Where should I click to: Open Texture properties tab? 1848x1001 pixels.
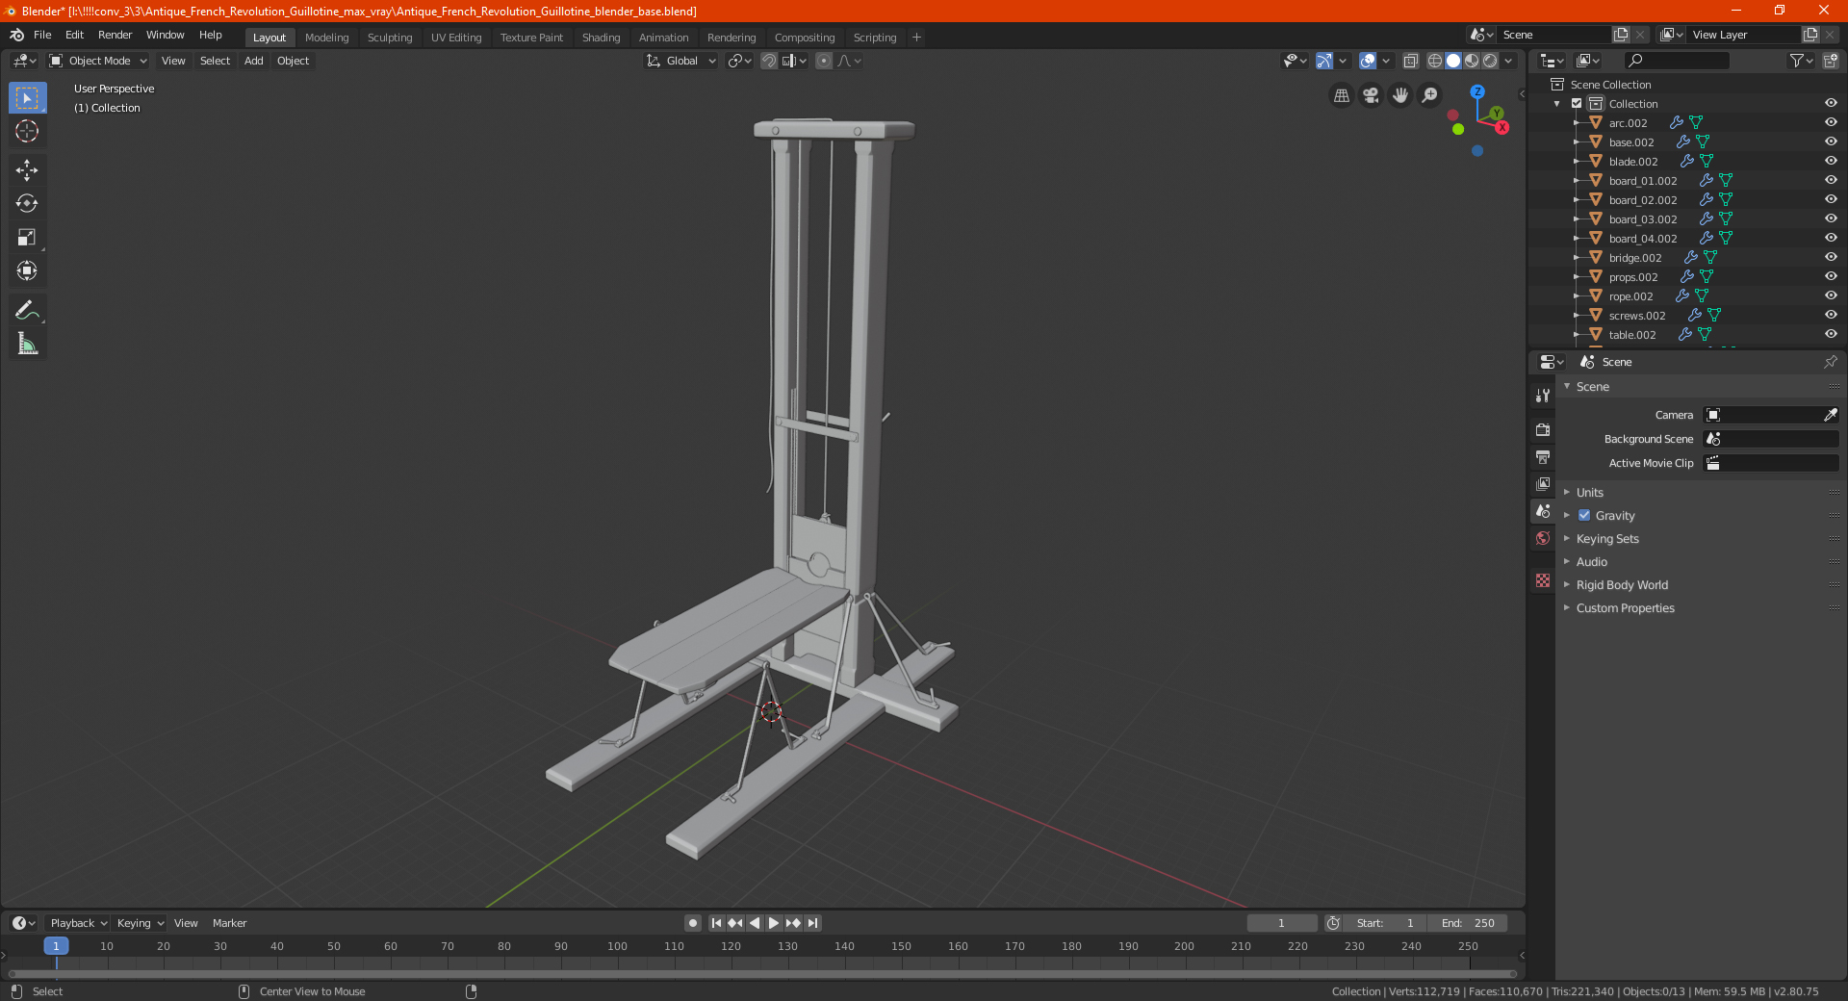(1543, 580)
